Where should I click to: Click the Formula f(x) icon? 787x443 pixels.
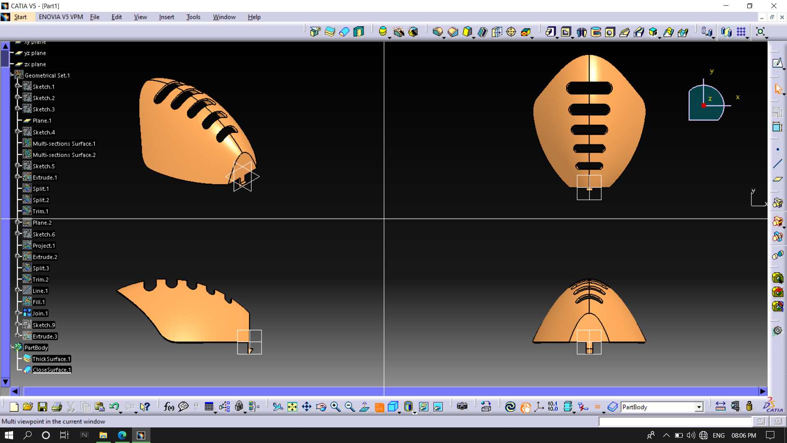point(168,406)
